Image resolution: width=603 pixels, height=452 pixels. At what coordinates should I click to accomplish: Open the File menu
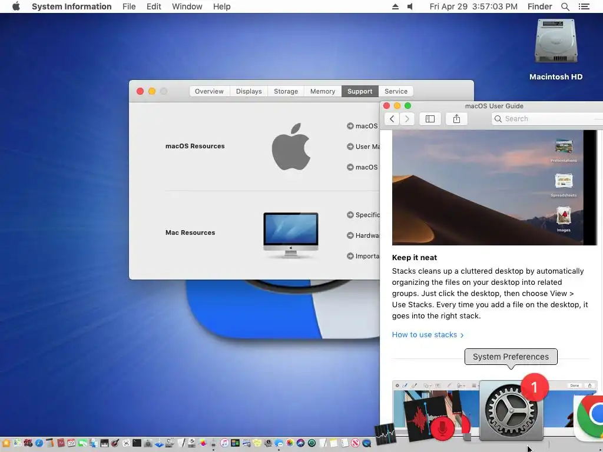point(129,6)
